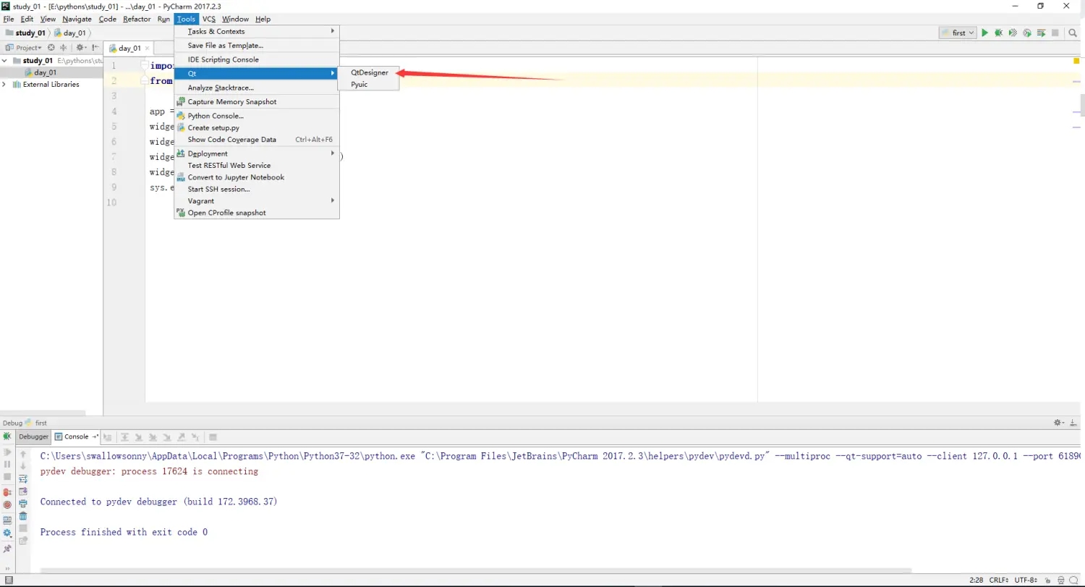Viewport: 1085px width, 587px height.
Task: Click study_01 breadcrumb in navigation bar
Action: coord(25,33)
